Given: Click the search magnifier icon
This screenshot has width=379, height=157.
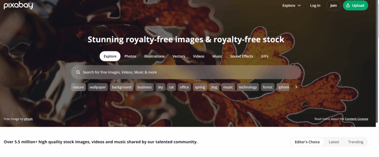Looking at the screenshot, I should pyautogui.click(x=78, y=72).
